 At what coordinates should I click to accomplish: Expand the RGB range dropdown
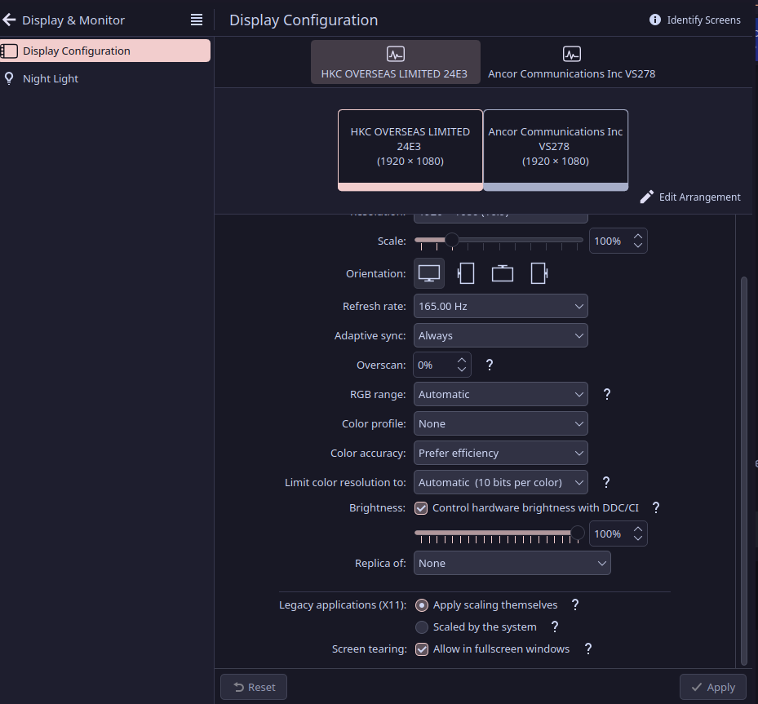[x=501, y=394]
